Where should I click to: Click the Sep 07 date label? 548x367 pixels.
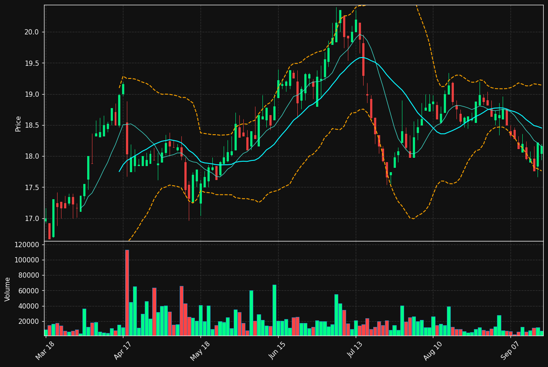pos(510,350)
